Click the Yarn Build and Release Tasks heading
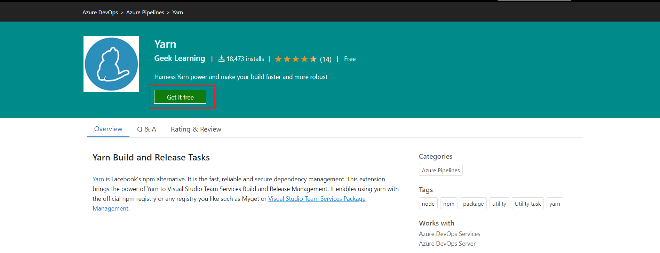 151,157
